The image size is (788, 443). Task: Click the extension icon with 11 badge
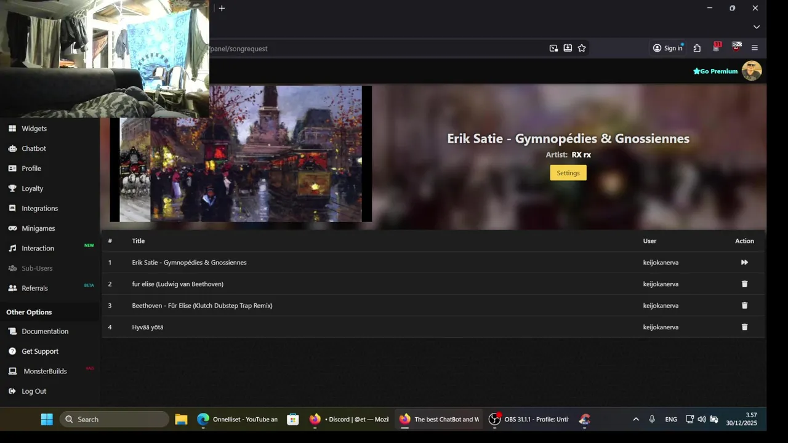(x=717, y=47)
